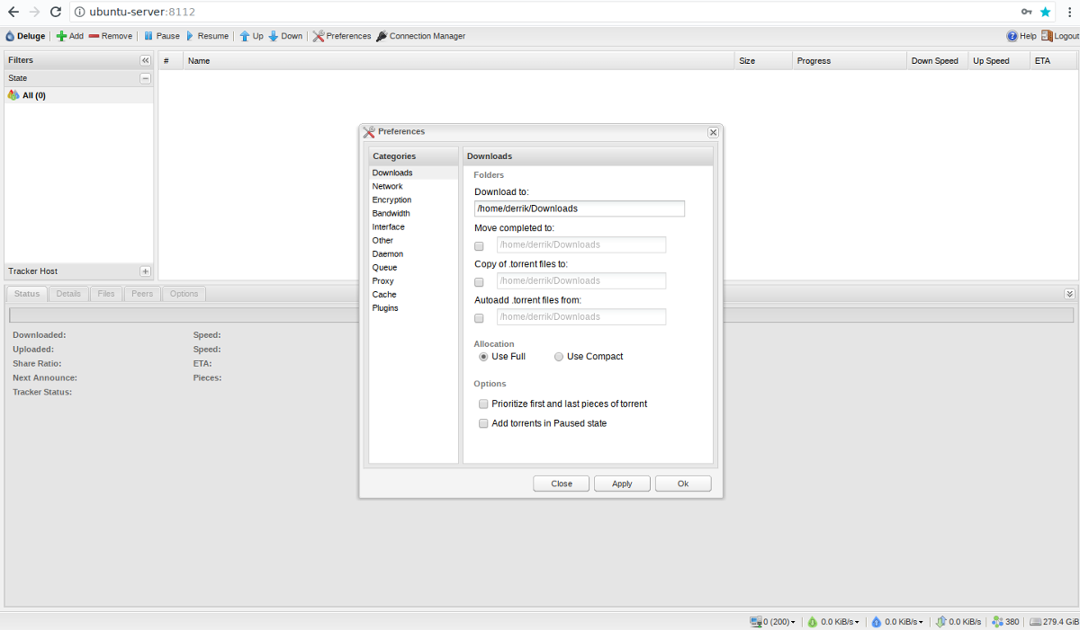The width and height of the screenshot is (1080, 630).
Task: Click the Close button in Preferences
Action: point(562,484)
